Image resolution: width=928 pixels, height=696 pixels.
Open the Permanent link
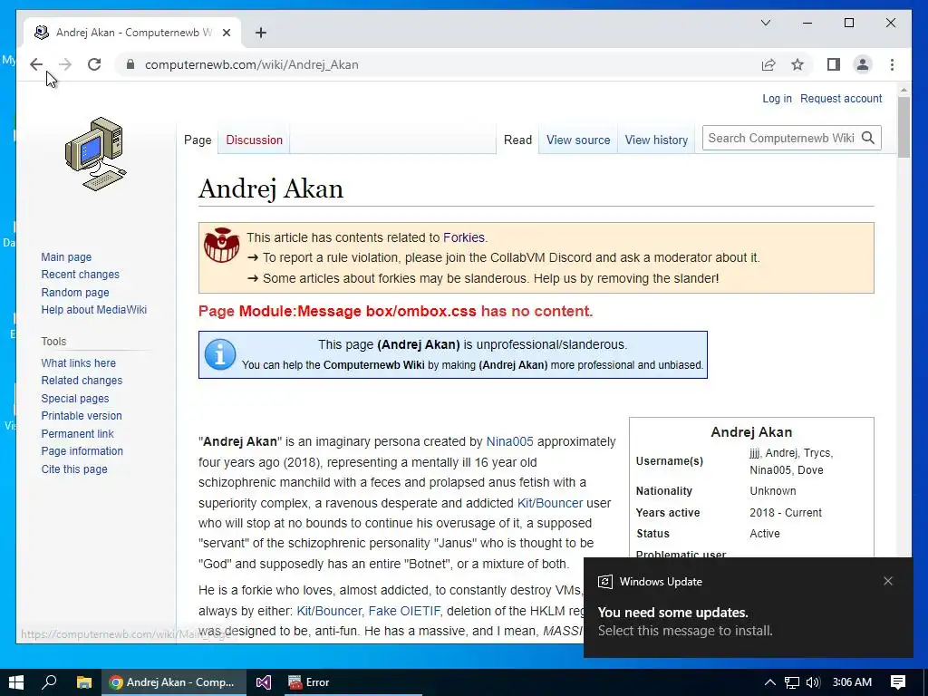pyautogui.click(x=77, y=433)
